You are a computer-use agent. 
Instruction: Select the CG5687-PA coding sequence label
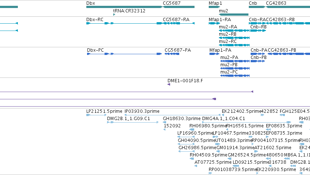click(178, 50)
